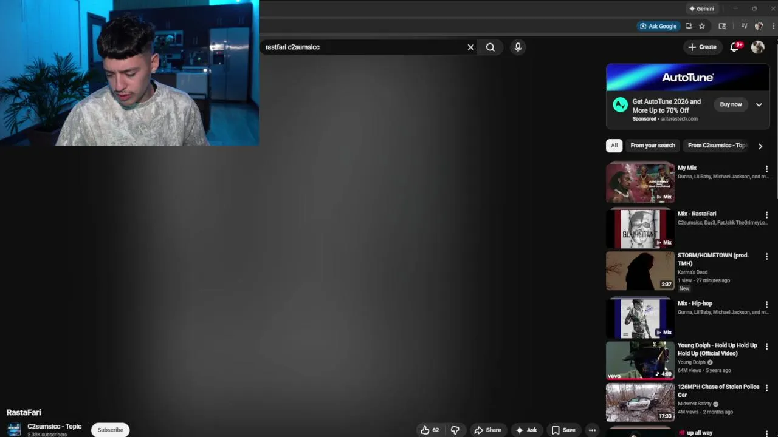Open more actions ellipsis under video
The width and height of the screenshot is (778, 437).
coord(592,430)
